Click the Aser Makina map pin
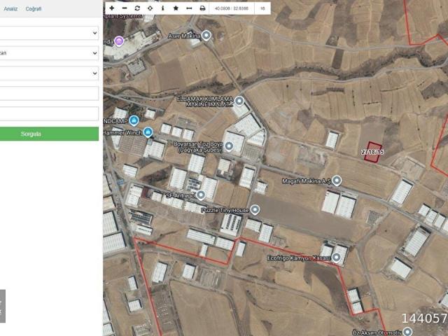The image size is (448, 336). point(206,36)
